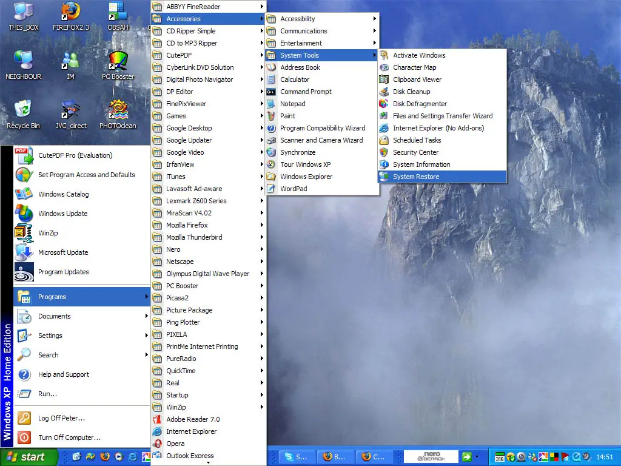Click the start button
The width and height of the screenshot is (621, 466).
[29, 457]
